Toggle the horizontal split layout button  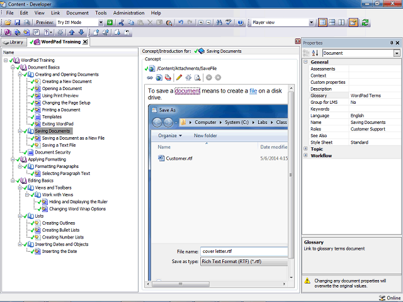coord(332,23)
